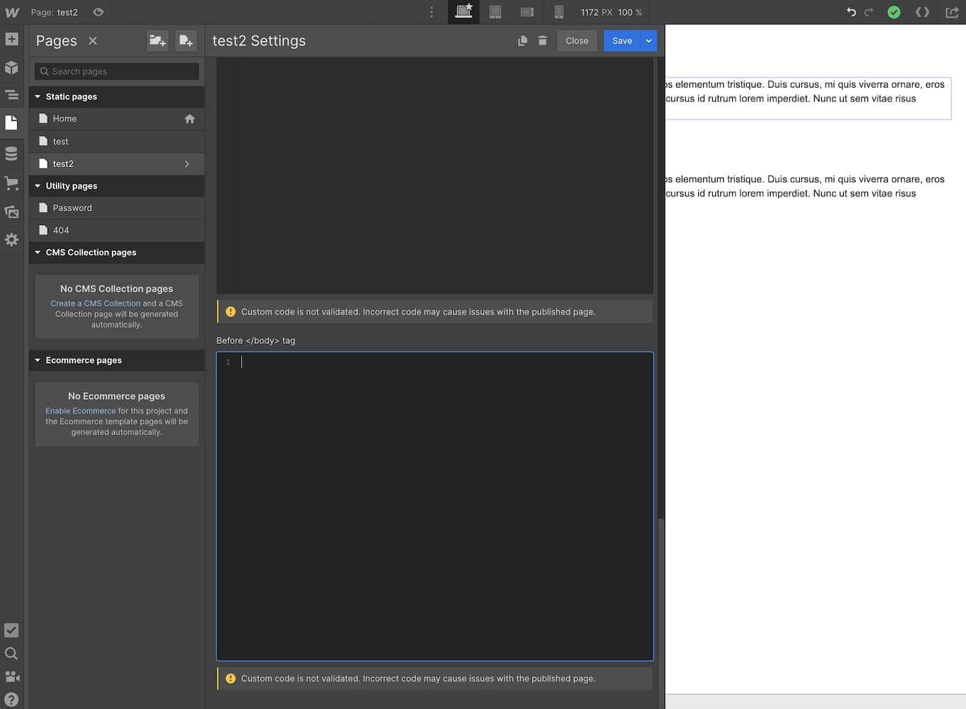Select the test2 page row
Viewport: 966px width, 709px height.
(x=117, y=164)
